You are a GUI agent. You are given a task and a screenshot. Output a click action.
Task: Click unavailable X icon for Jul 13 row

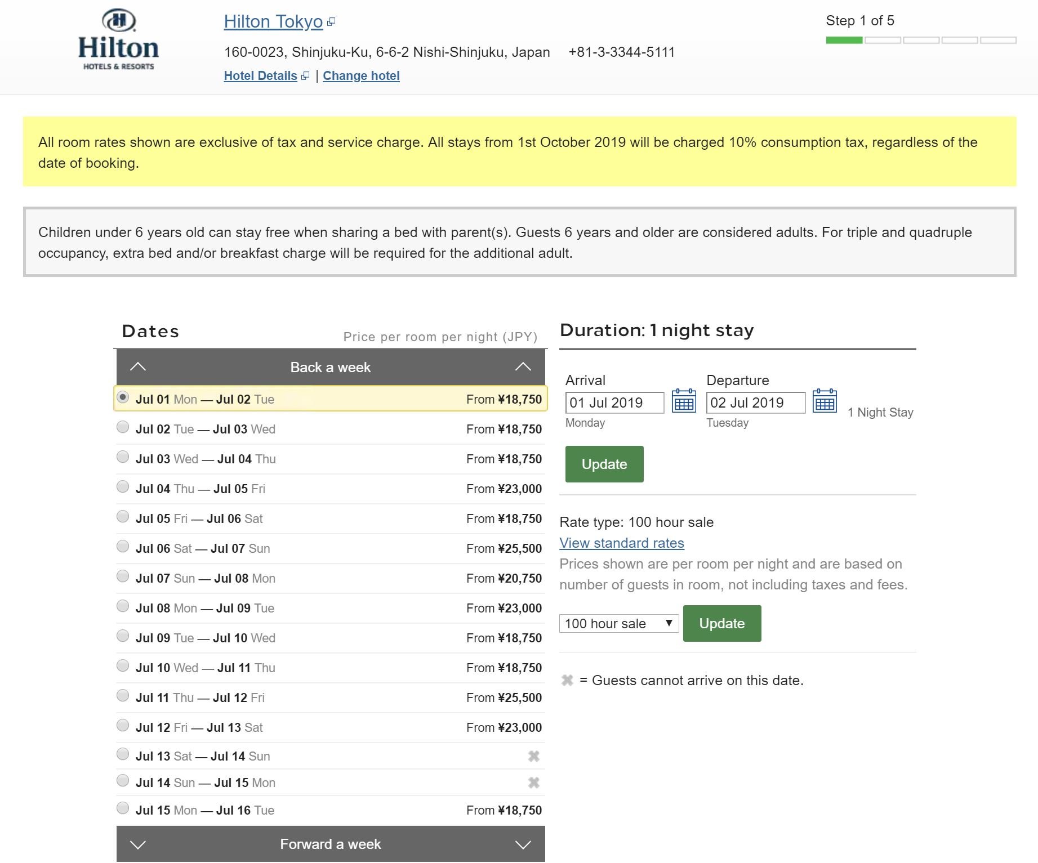point(534,756)
